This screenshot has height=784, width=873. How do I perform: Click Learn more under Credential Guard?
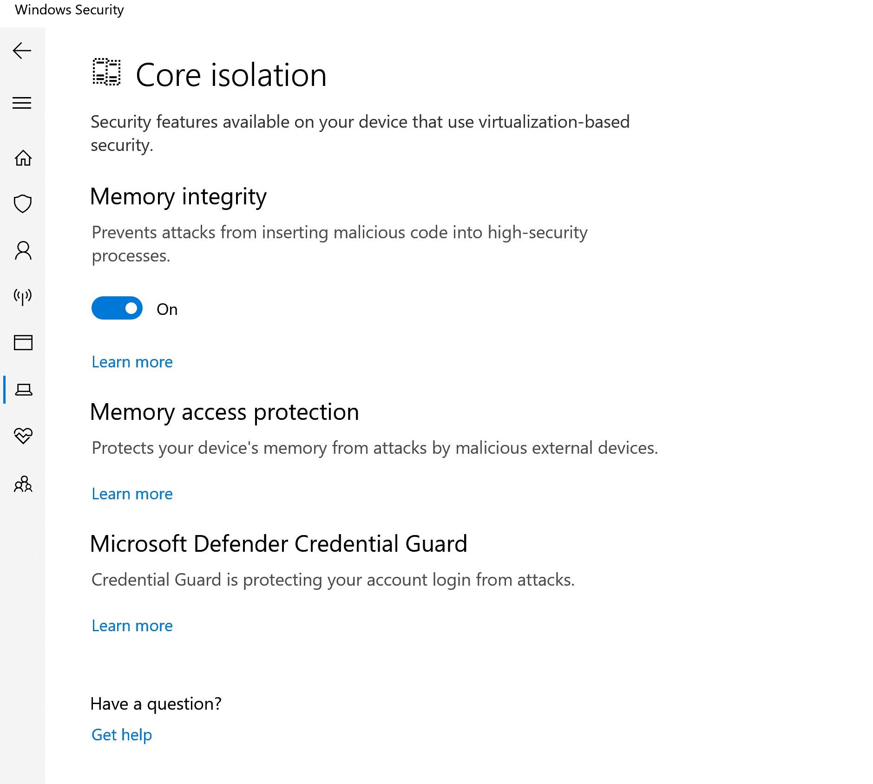click(132, 626)
